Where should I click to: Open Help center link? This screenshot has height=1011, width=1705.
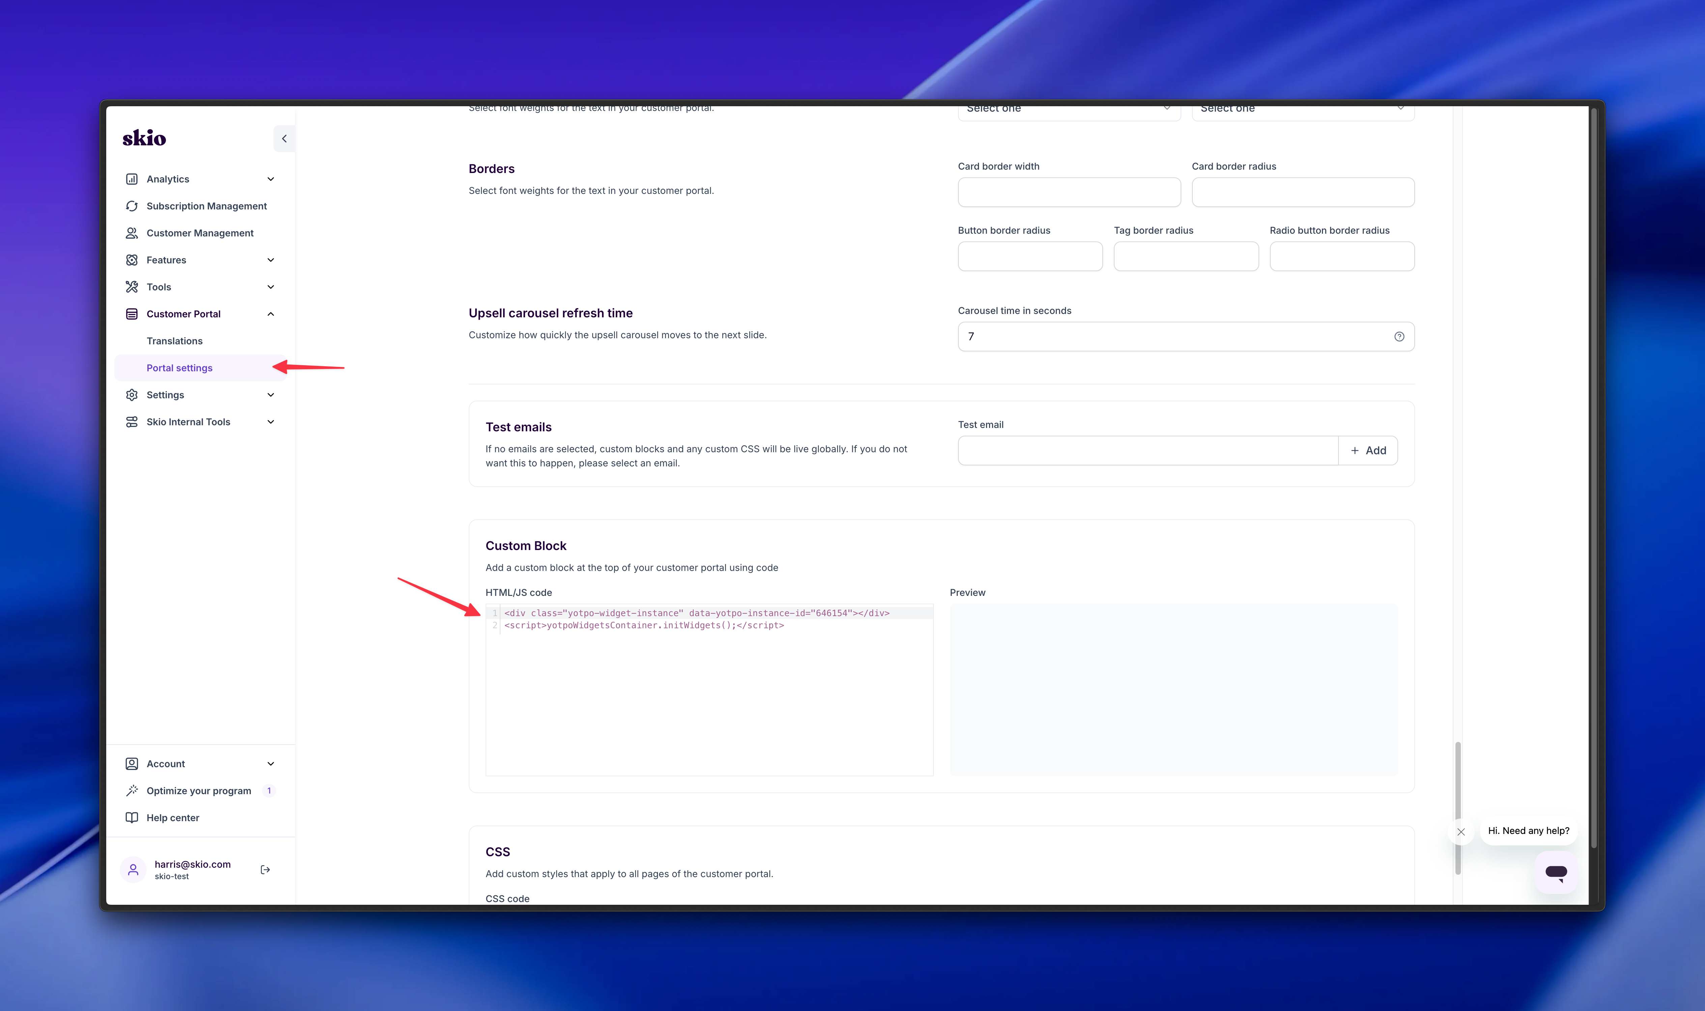point(172,817)
